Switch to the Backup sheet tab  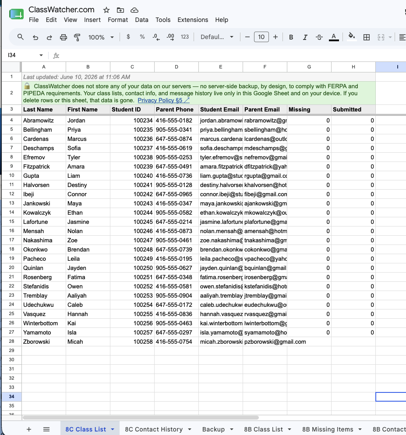[x=213, y=429]
